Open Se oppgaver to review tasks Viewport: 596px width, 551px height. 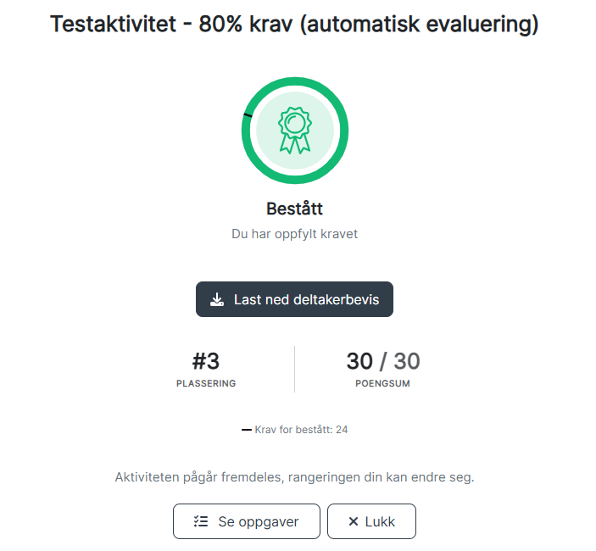pos(247,521)
